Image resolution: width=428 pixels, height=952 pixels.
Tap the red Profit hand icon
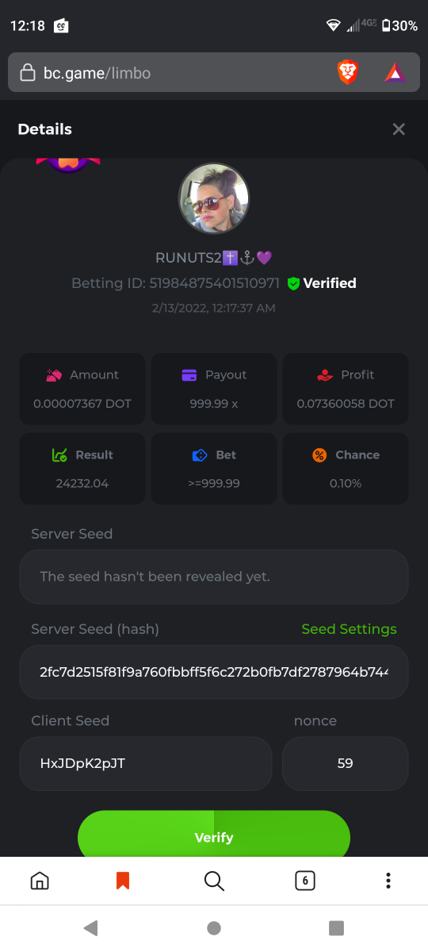tap(325, 375)
